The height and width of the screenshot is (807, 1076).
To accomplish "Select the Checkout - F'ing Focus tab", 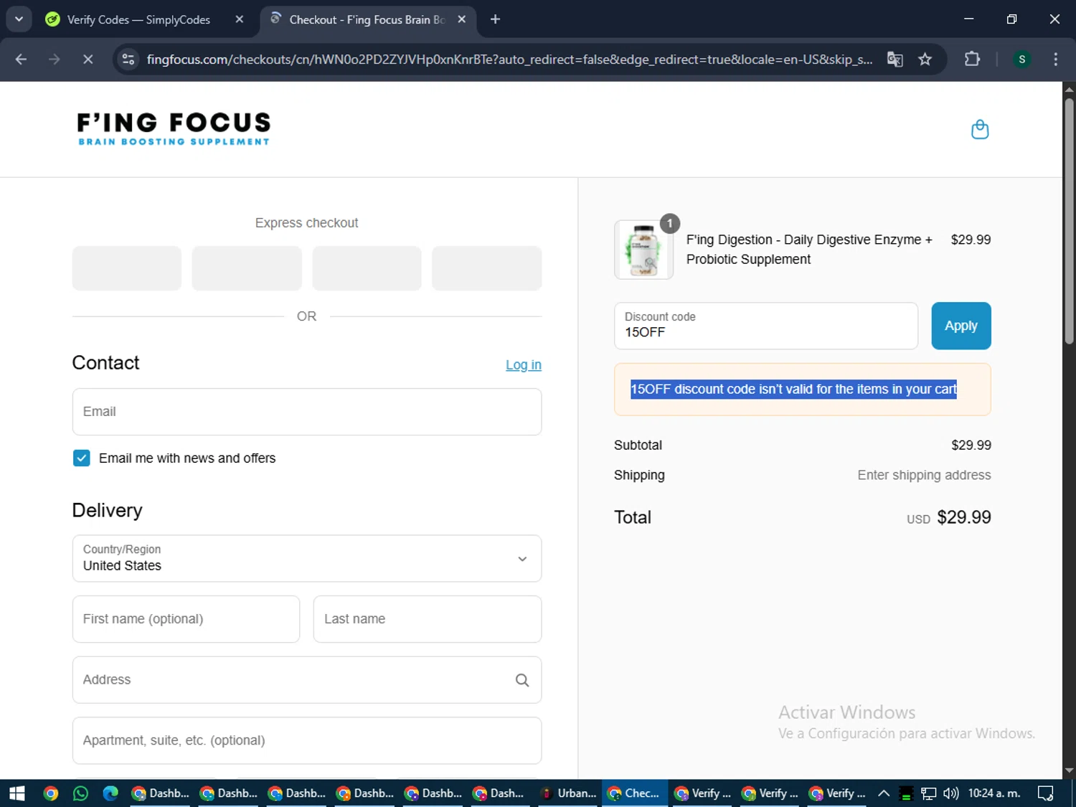I will 367,19.
